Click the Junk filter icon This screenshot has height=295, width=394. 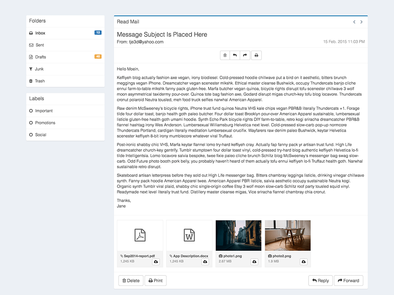31,69
